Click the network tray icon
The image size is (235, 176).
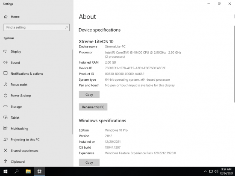211,171
